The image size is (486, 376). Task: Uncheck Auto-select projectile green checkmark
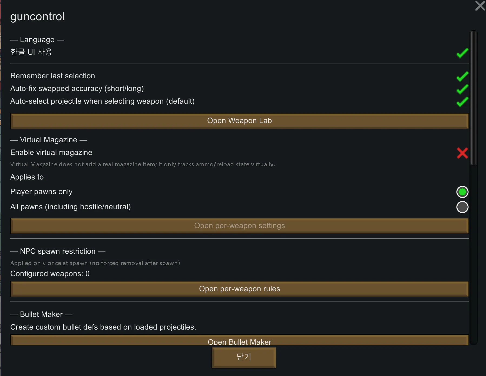[462, 102]
